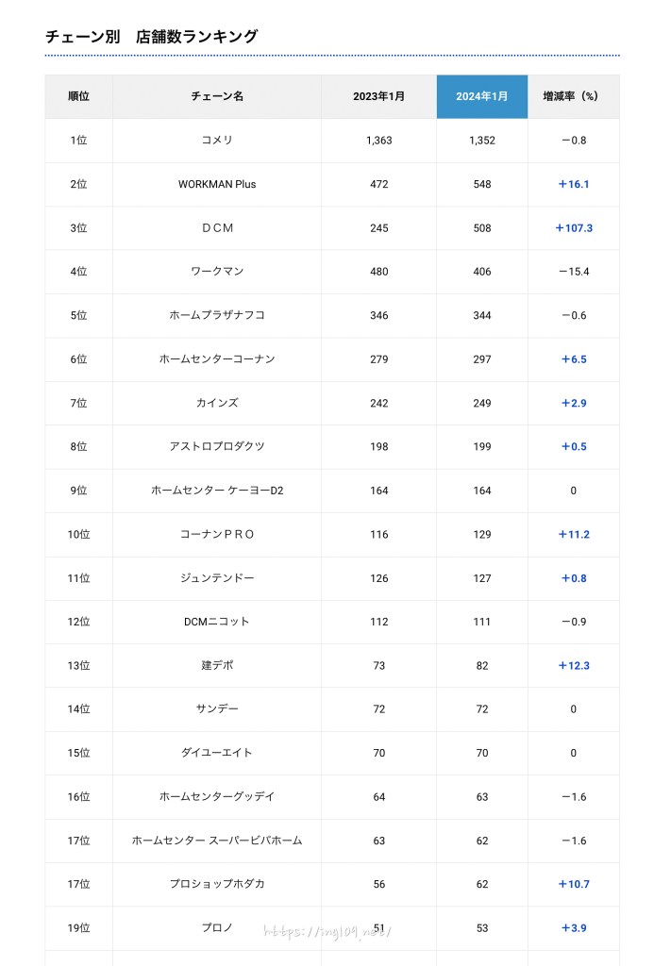Select the コメリ chain name cell
The height and width of the screenshot is (966, 654).
coord(217,141)
